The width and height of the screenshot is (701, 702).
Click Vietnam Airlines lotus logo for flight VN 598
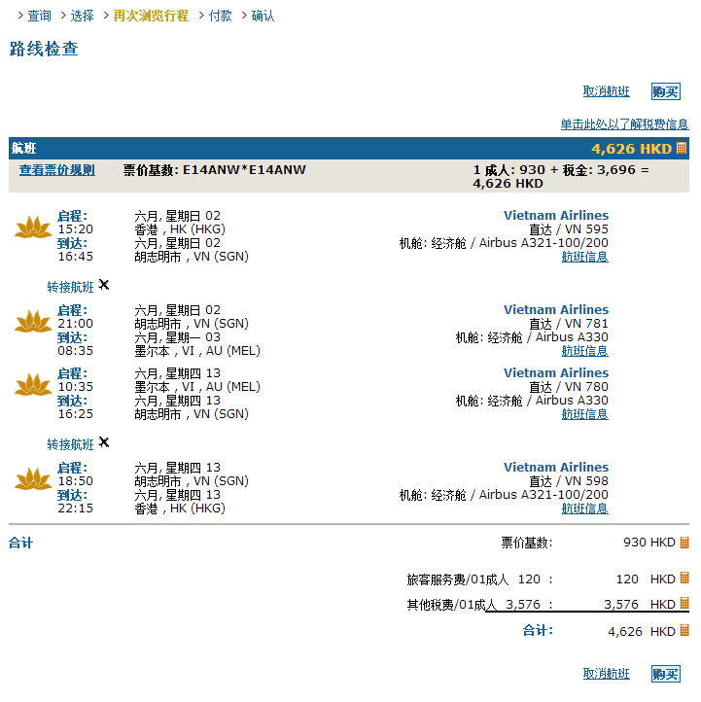click(x=33, y=481)
